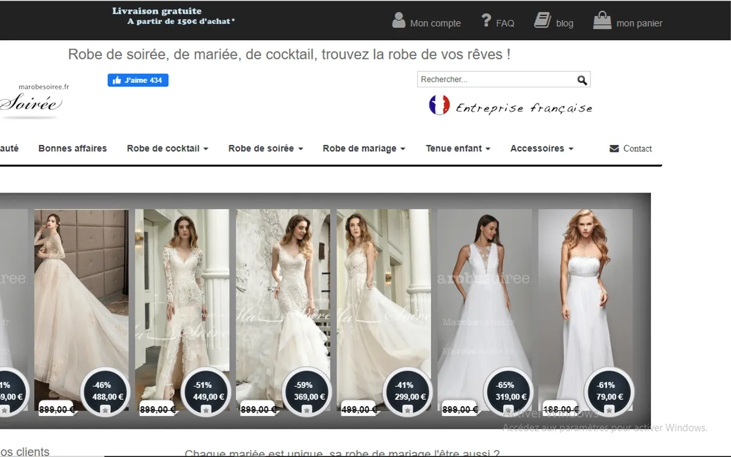
Task: Click the FAQ question mark icon
Action: coord(486,20)
